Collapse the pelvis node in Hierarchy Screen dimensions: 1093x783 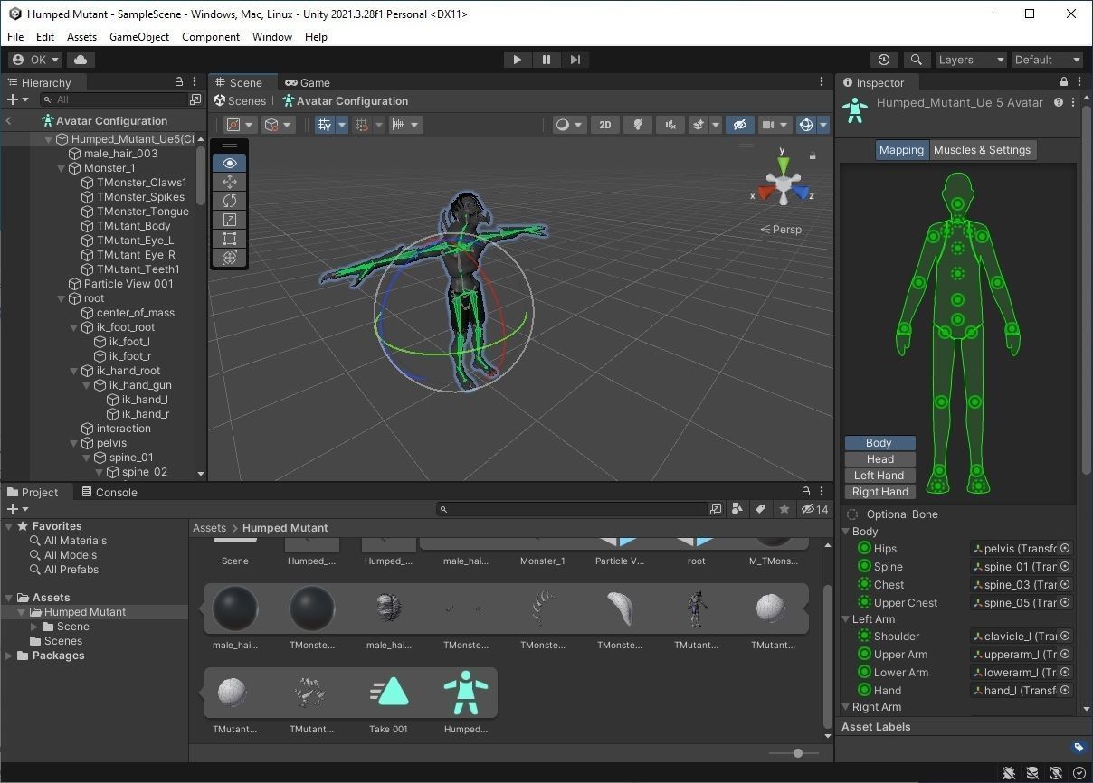tap(73, 443)
